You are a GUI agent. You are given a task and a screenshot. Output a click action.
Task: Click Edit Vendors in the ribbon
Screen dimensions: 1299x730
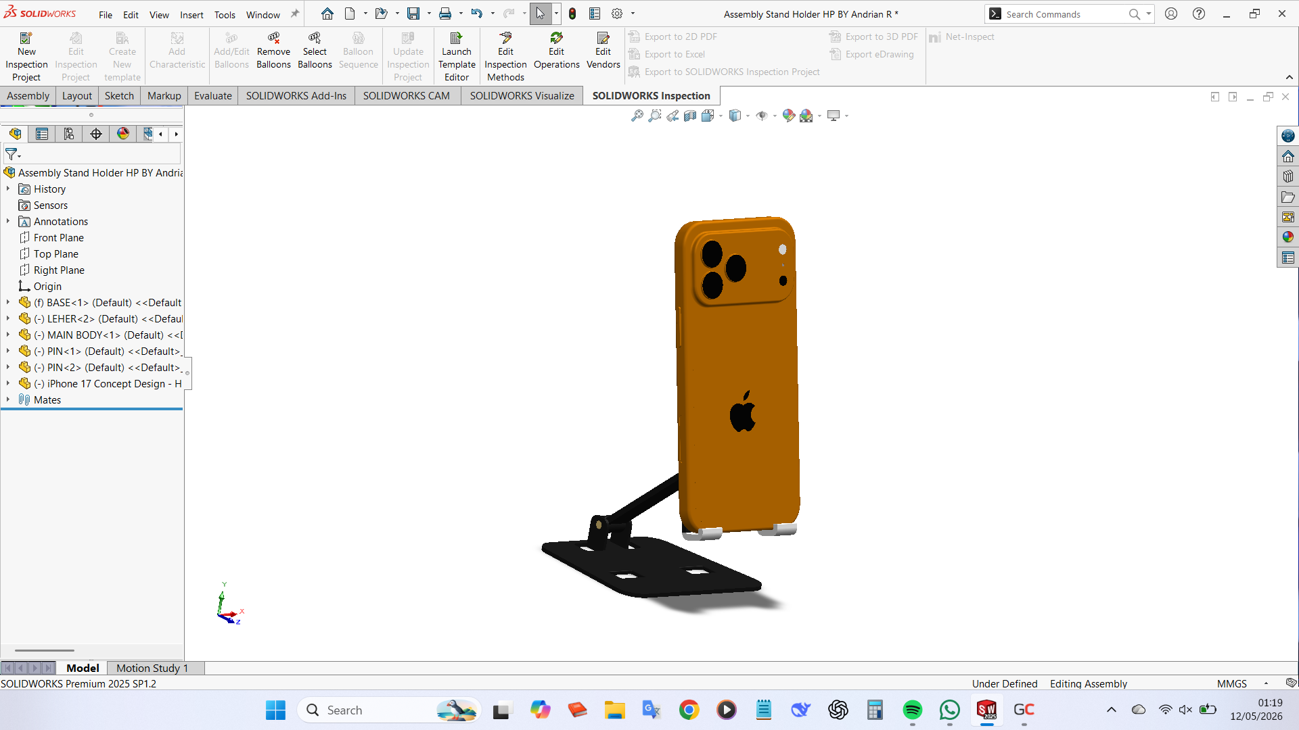pos(603,51)
